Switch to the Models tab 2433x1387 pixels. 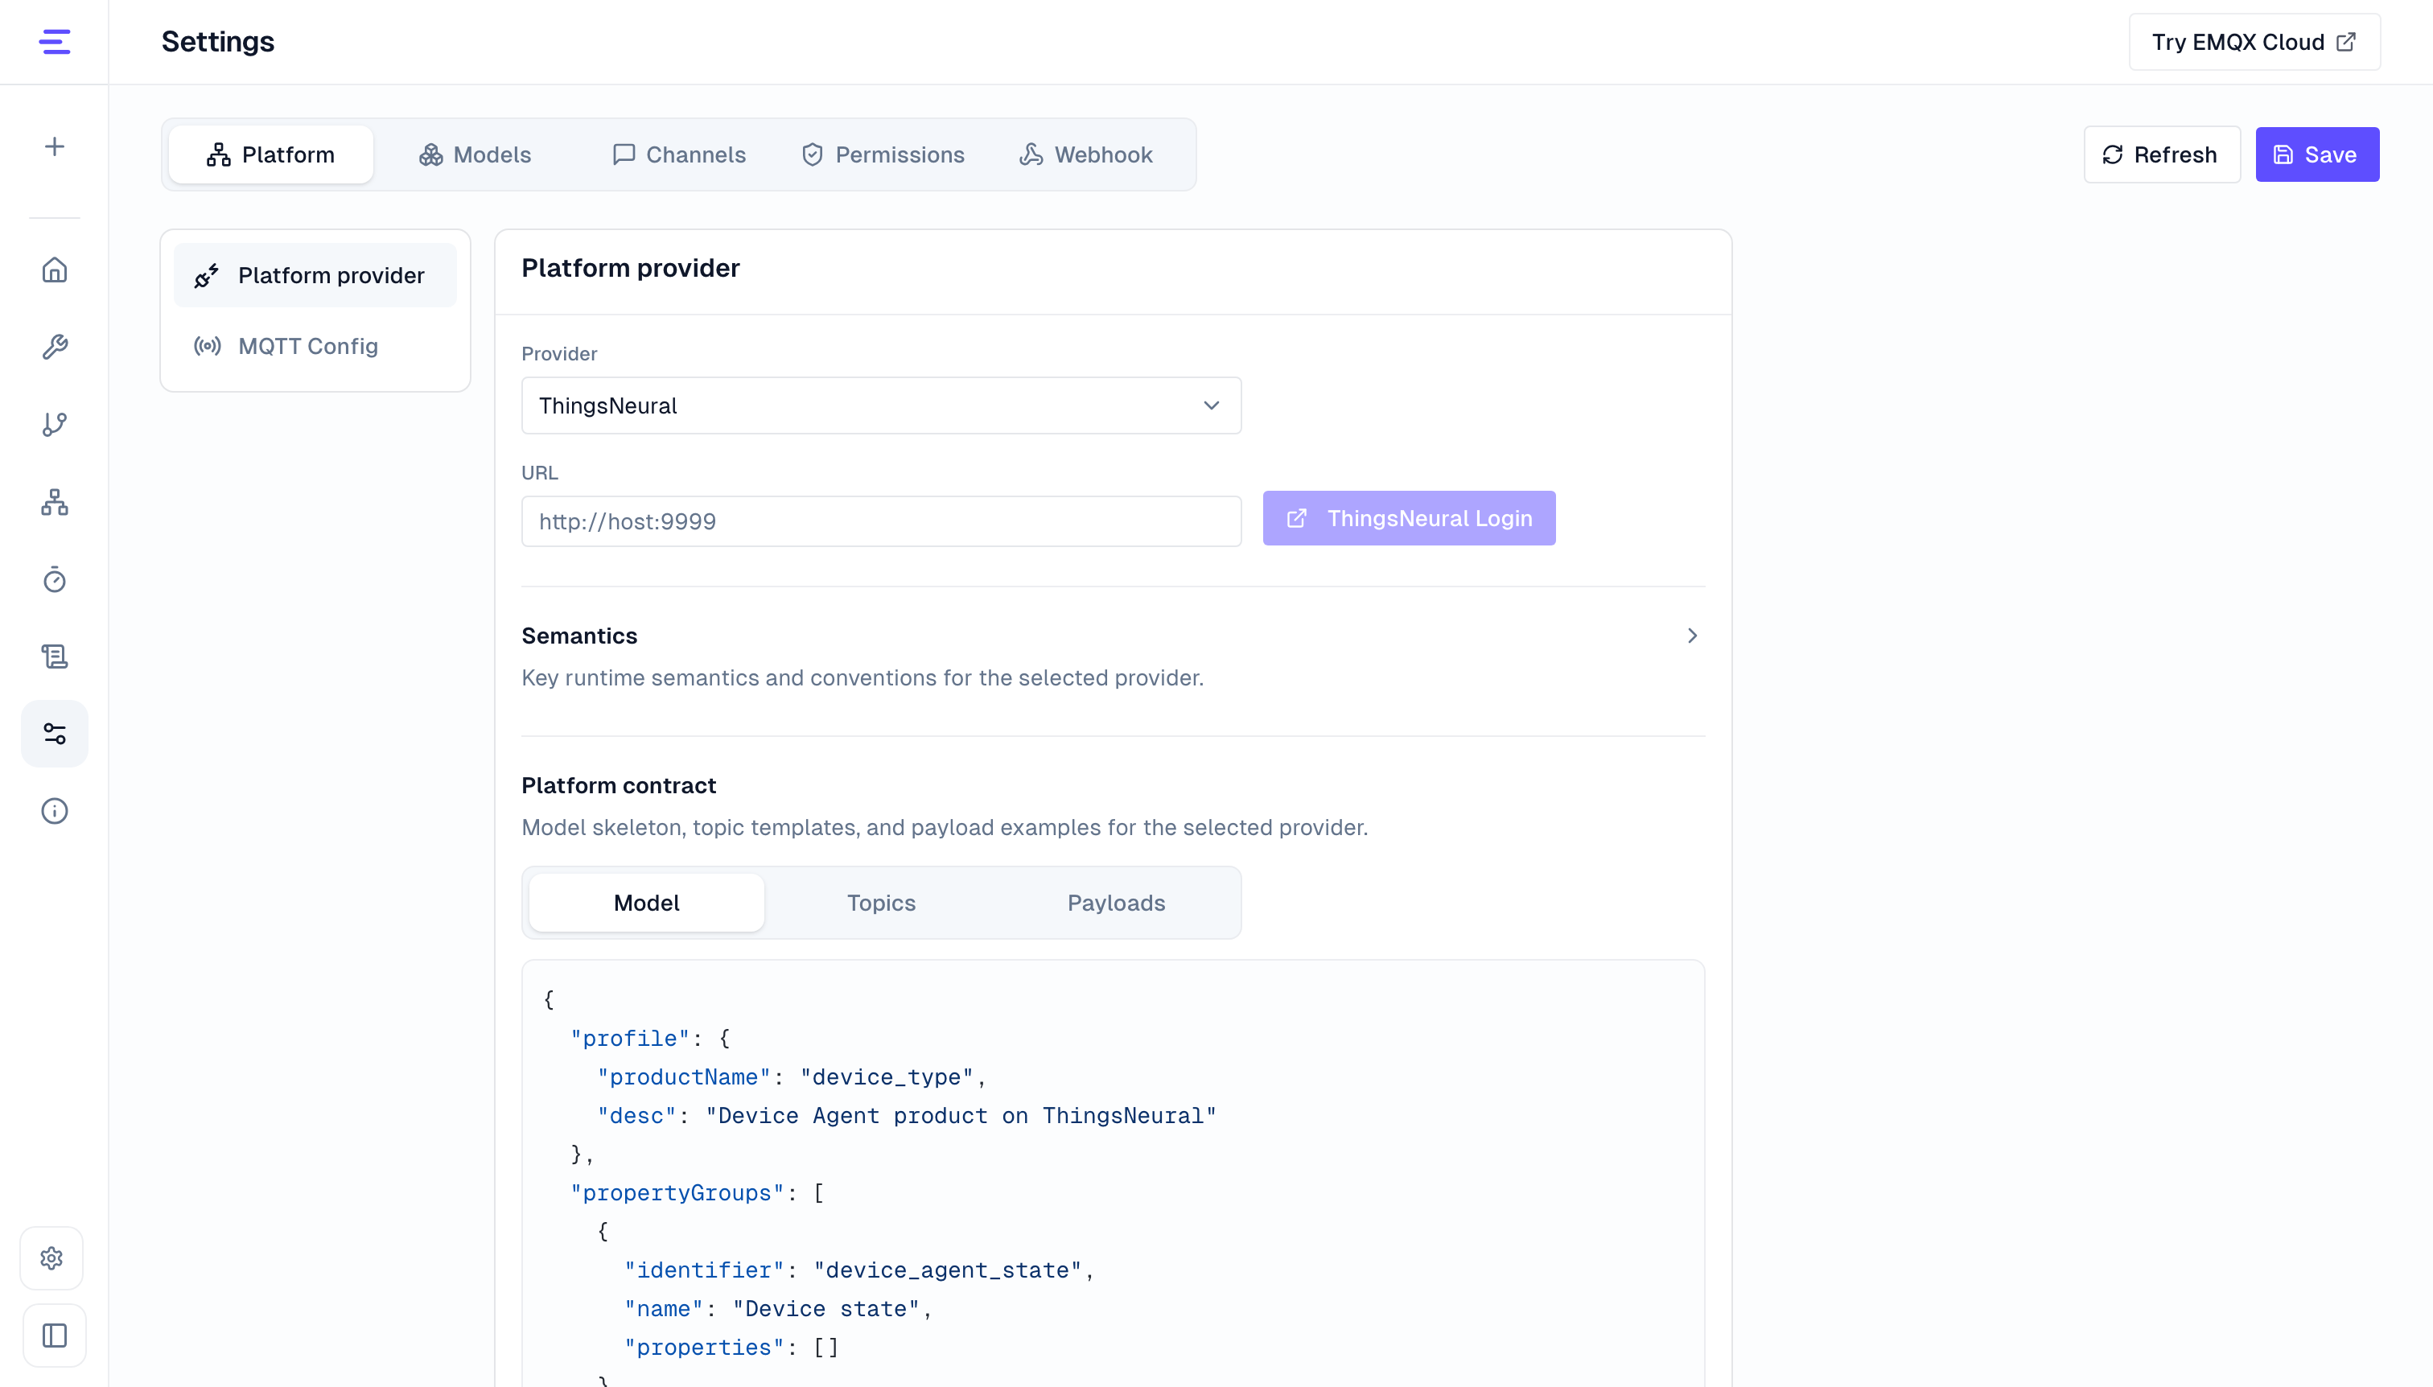pos(475,154)
